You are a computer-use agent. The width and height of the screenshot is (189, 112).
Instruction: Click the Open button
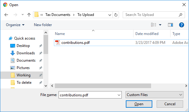(x=139, y=104)
